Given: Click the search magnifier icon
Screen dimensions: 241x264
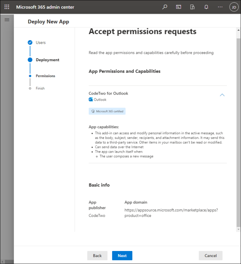Looking at the screenshot, I should pos(165,7).
